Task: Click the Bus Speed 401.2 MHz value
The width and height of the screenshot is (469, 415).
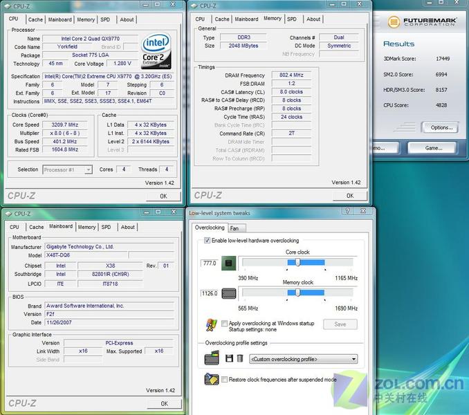Action: [65, 141]
